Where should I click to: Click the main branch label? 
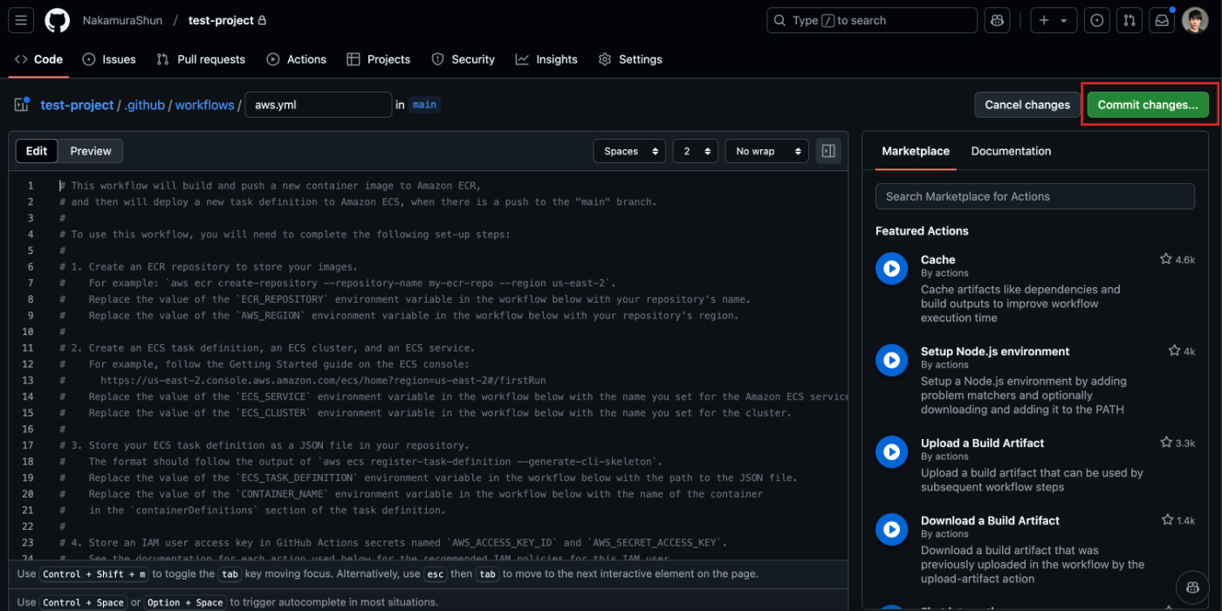coord(424,105)
